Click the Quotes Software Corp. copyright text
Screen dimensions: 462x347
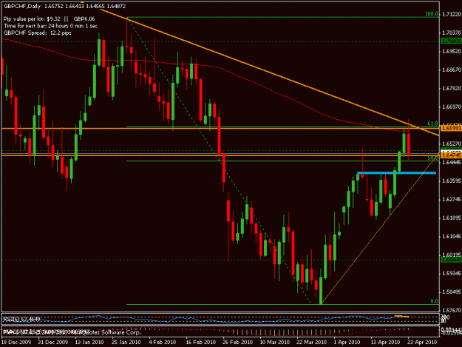[x=112, y=332]
